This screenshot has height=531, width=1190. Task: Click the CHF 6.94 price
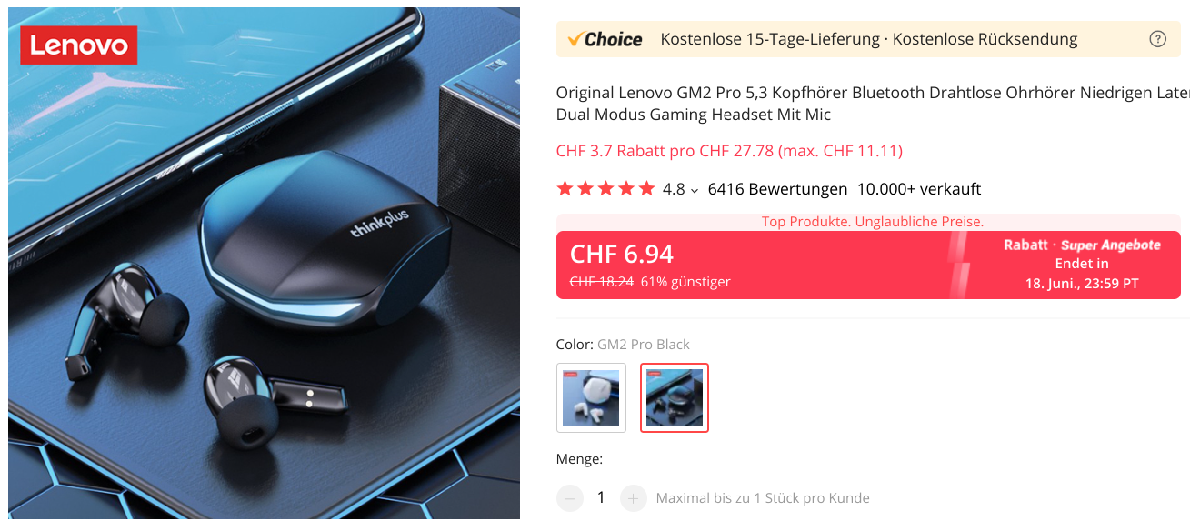tap(622, 255)
